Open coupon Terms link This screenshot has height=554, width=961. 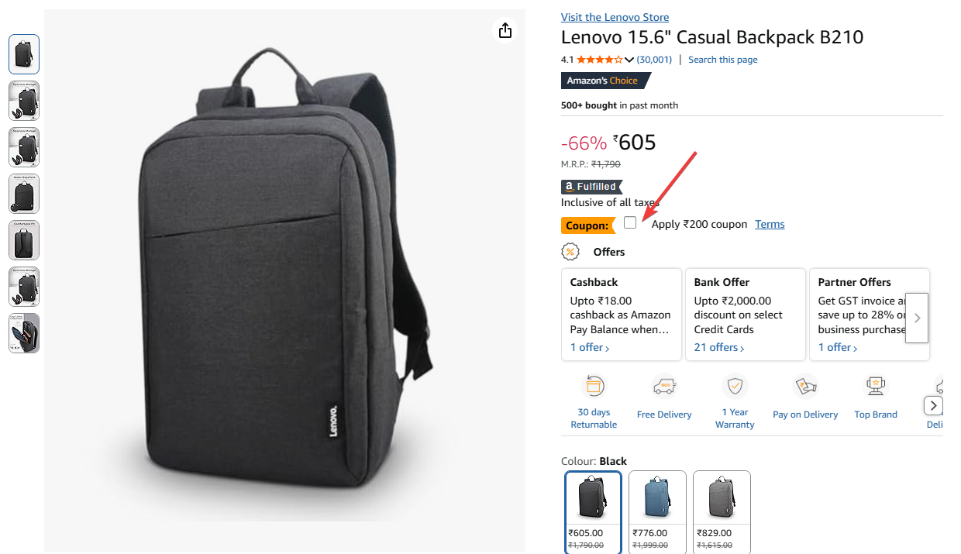pos(770,224)
